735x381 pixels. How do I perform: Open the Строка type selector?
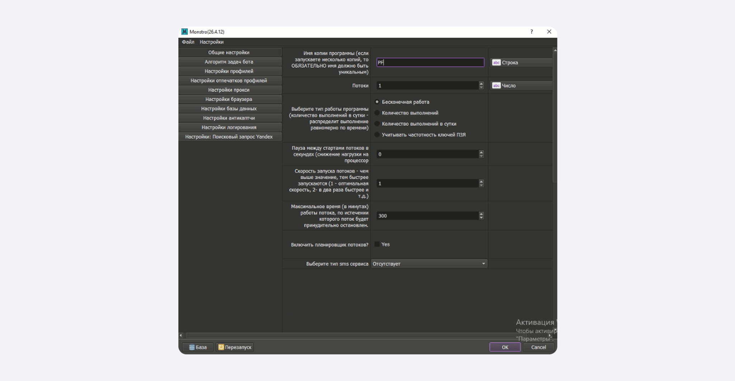point(521,62)
